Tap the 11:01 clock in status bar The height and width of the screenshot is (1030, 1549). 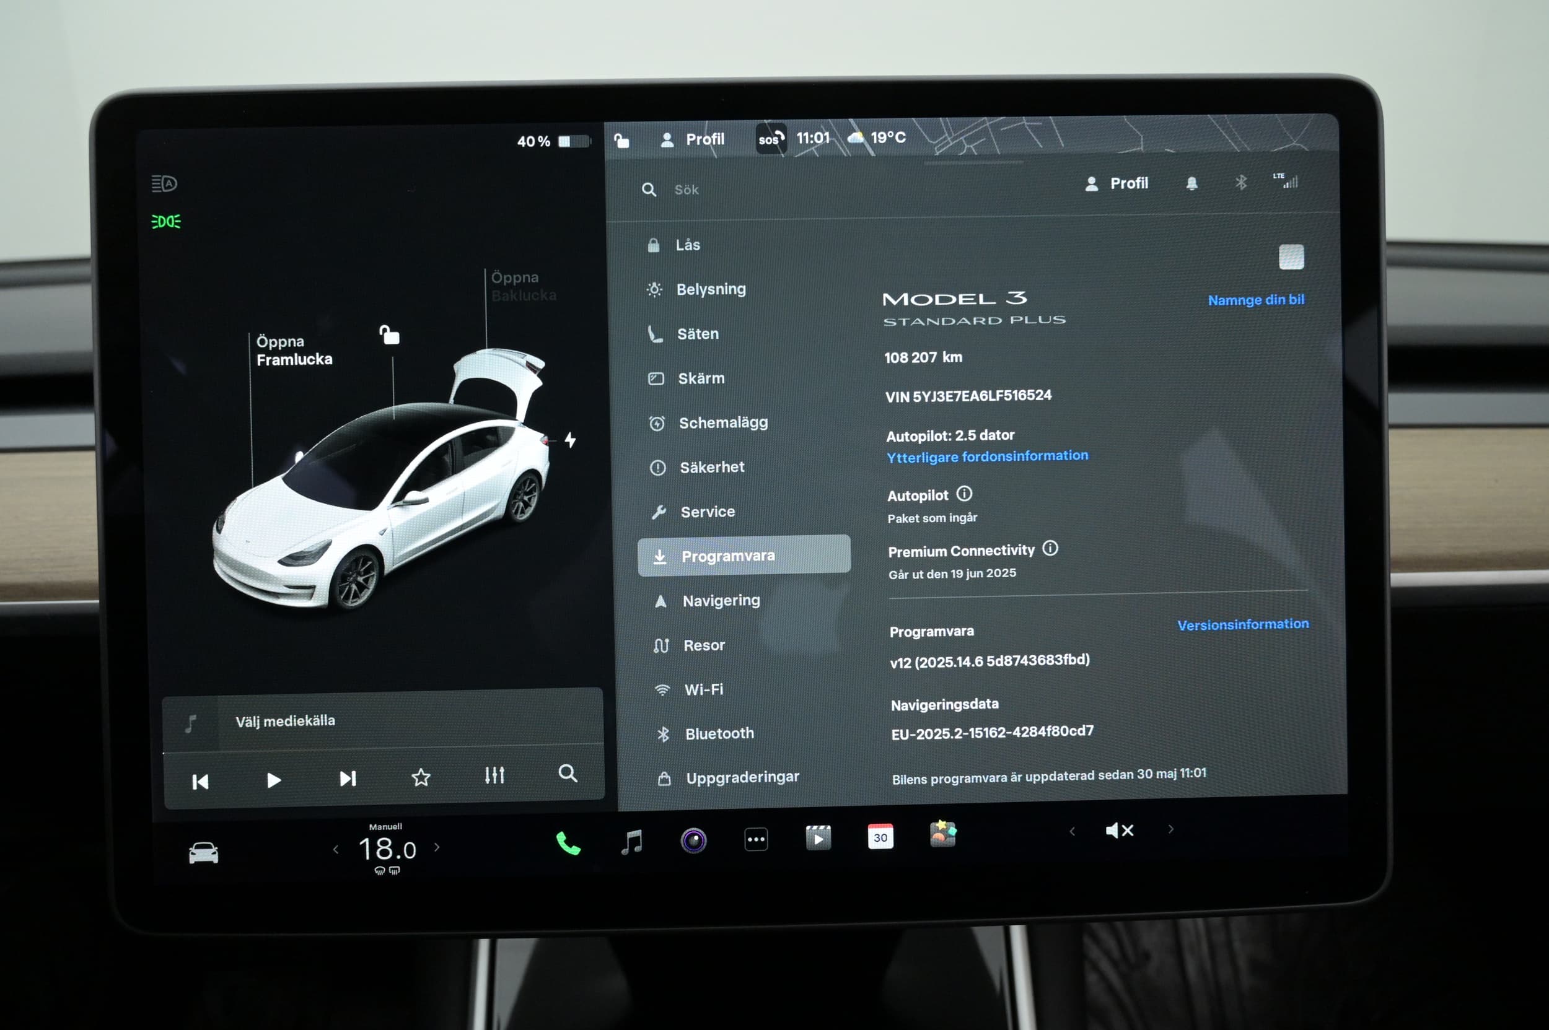[813, 138]
